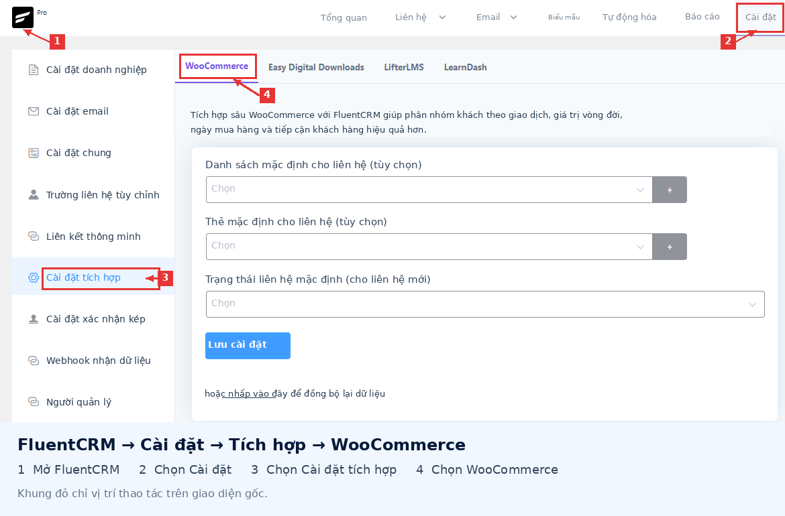The width and height of the screenshot is (785, 516).
Task: Go to Tổng quan in top navigation
Action: 344,17
